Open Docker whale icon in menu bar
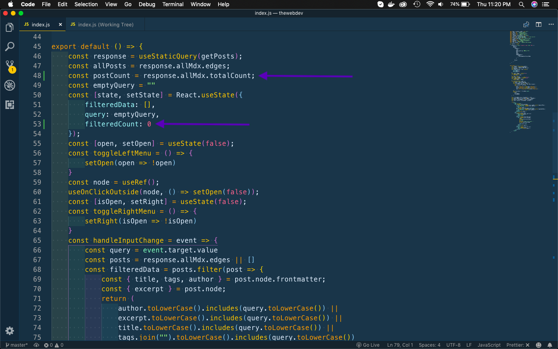 (391, 4)
